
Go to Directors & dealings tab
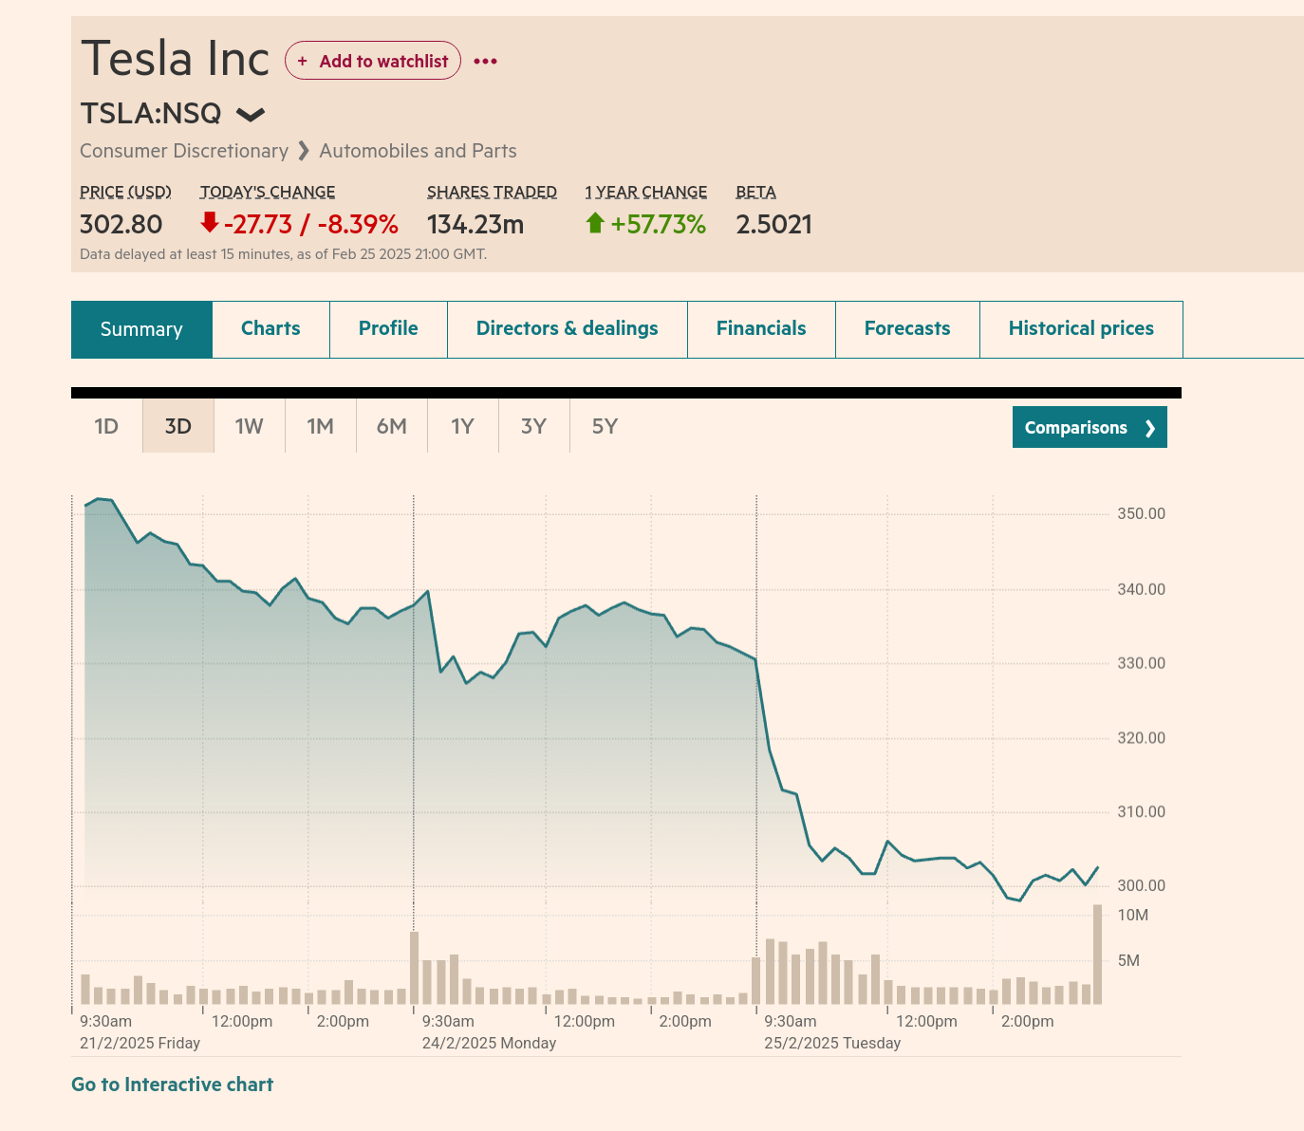(x=567, y=328)
